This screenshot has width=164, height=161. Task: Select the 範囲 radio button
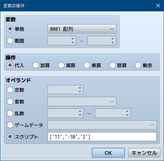(10, 41)
